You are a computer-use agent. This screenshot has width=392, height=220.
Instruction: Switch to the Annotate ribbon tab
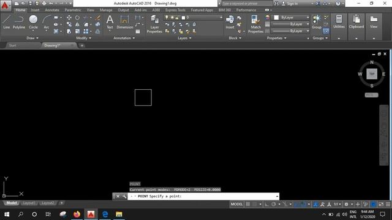pyautogui.click(x=52, y=10)
